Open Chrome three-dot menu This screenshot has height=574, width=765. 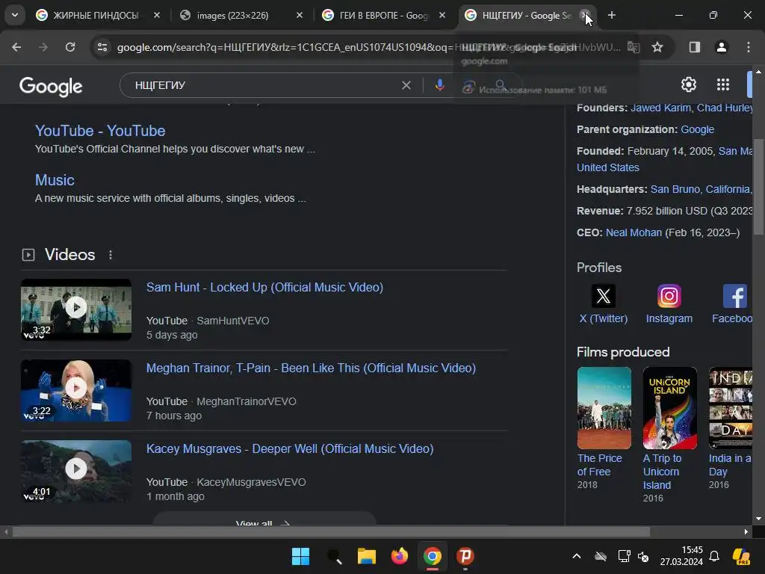click(749, 47)
